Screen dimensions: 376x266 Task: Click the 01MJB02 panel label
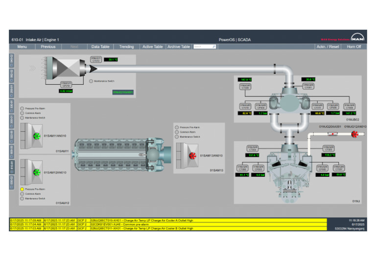(x=352, y=120)
